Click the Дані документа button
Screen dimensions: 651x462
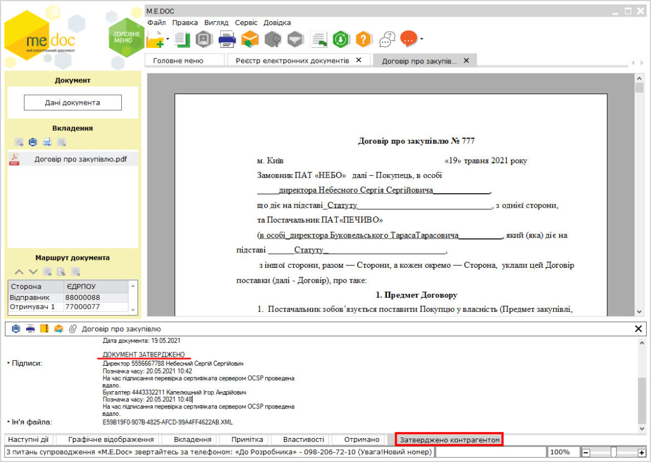pos(73,102)
